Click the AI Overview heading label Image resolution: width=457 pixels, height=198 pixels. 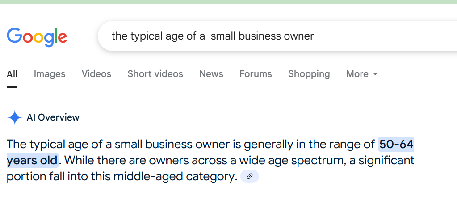click(x=53, y=118)
